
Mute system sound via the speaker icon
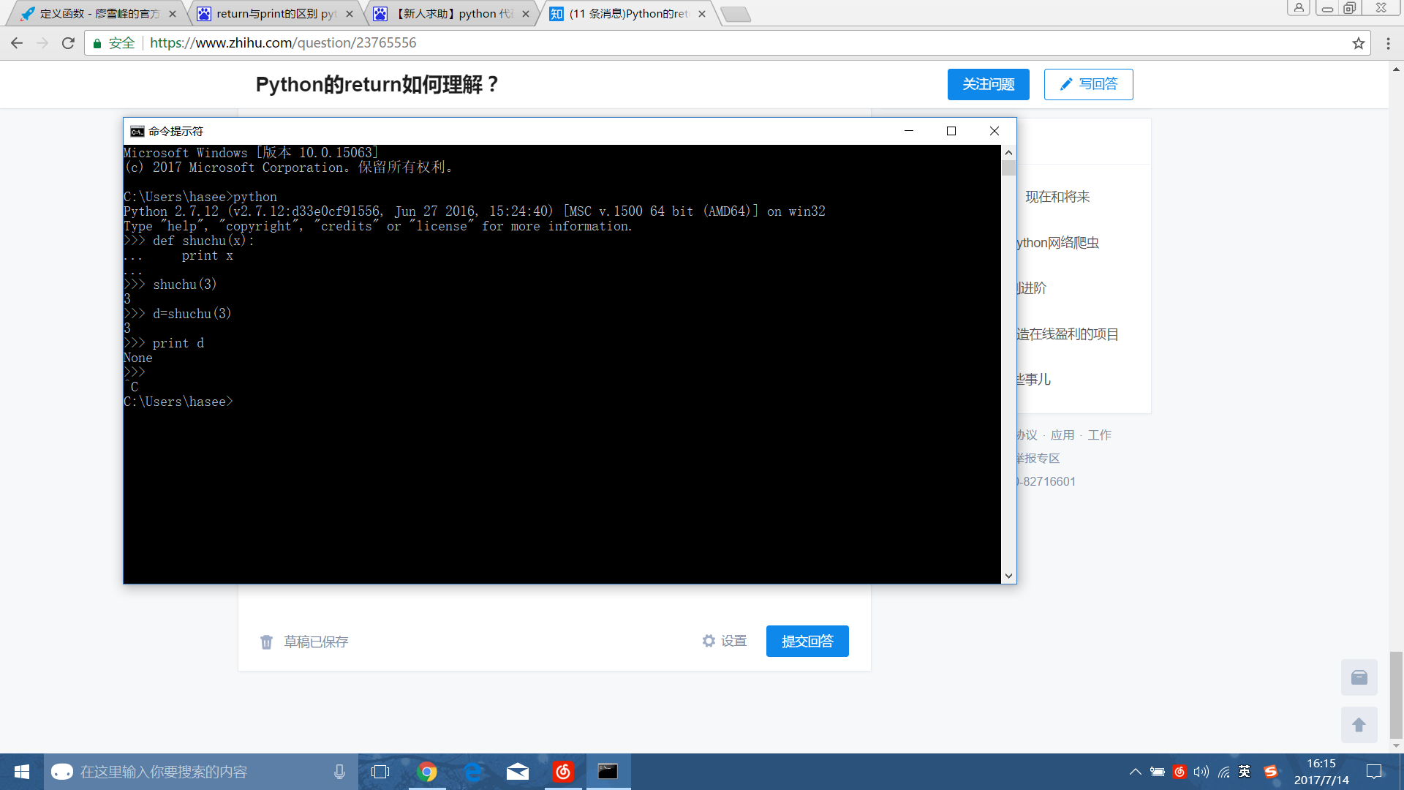point(1201,771)
